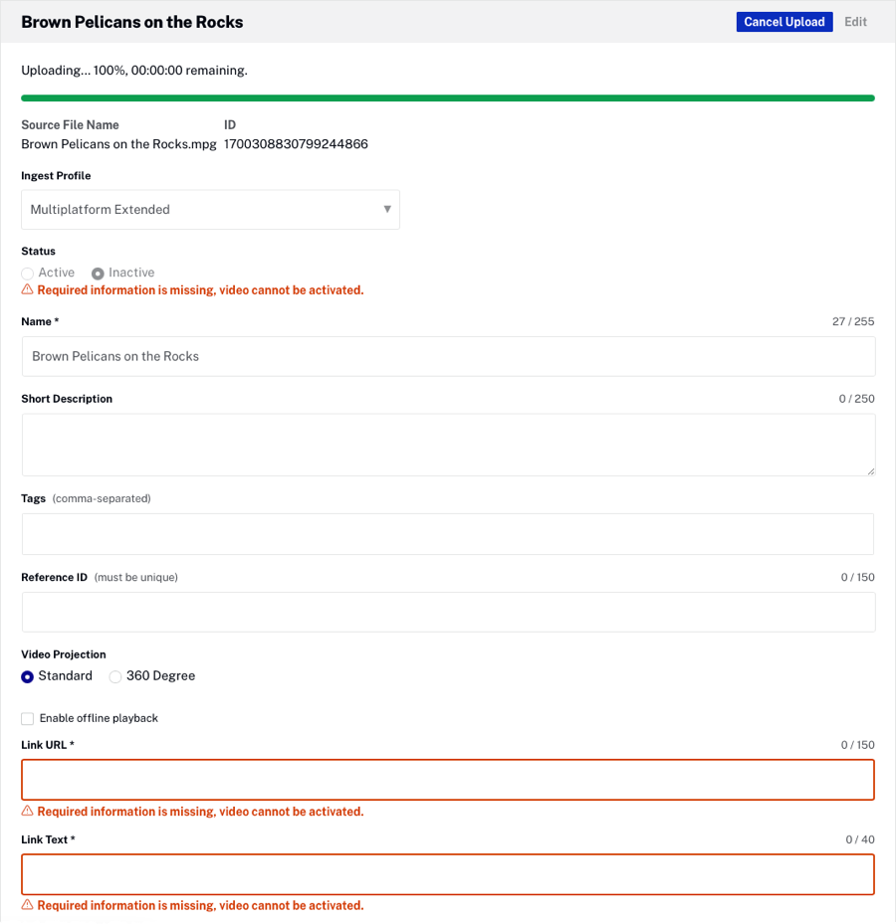Focus the Short Description text area

tap(448, 445)
